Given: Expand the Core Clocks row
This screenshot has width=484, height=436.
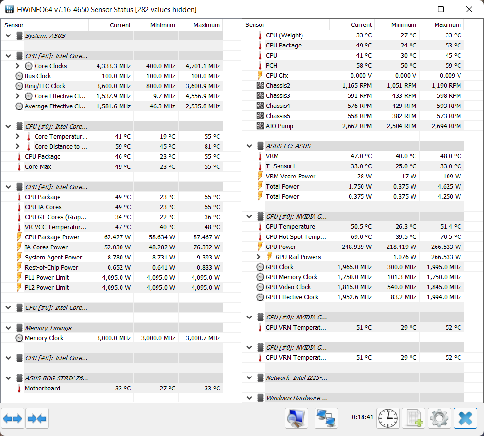Looking at the screenshot, I should click(x=18, y=66).
